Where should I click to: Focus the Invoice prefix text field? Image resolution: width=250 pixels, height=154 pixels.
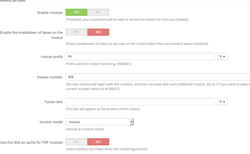click(x=140, y=57)
